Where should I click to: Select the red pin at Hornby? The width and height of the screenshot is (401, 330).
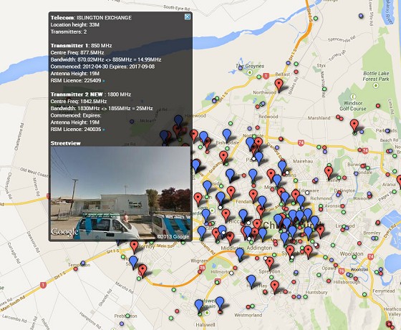point(134,247)
